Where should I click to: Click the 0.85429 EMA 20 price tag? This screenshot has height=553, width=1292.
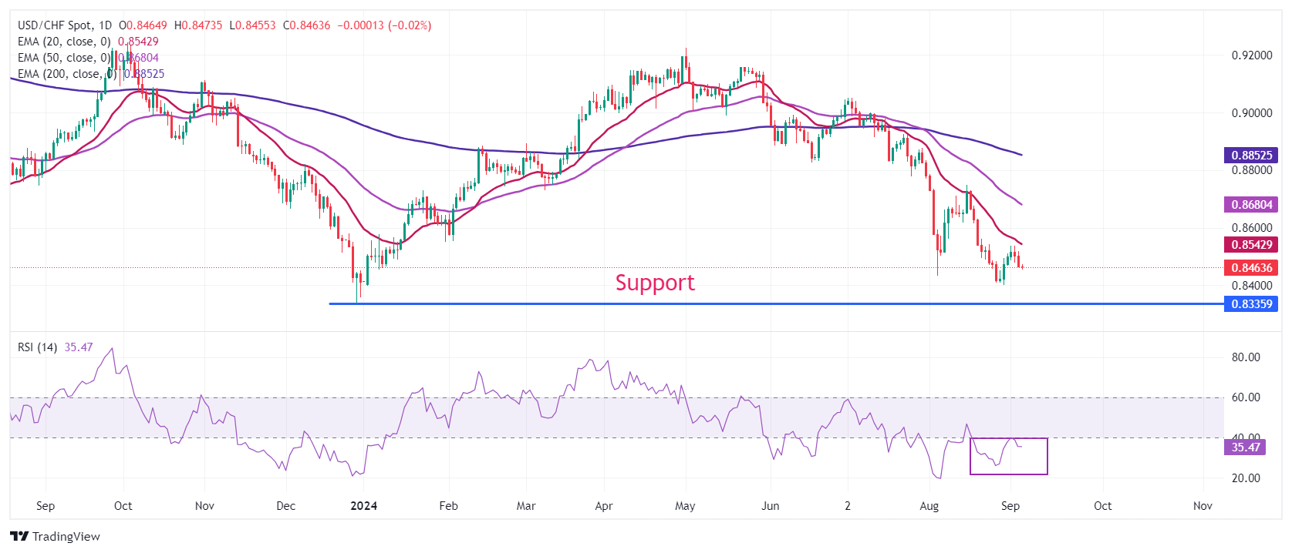(1251, 245)
